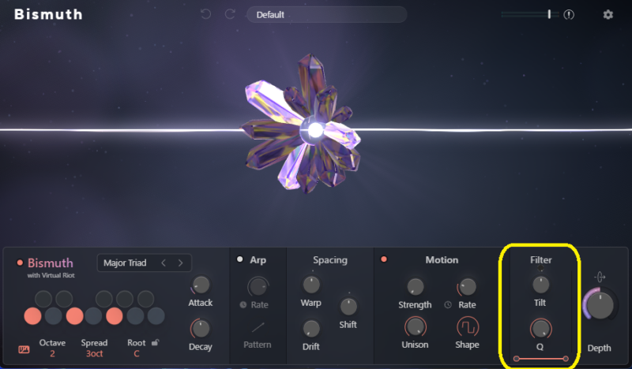Screen dimensions: 632x369
Task: Open the settings gear icon
Action: [x=608, y=14]
